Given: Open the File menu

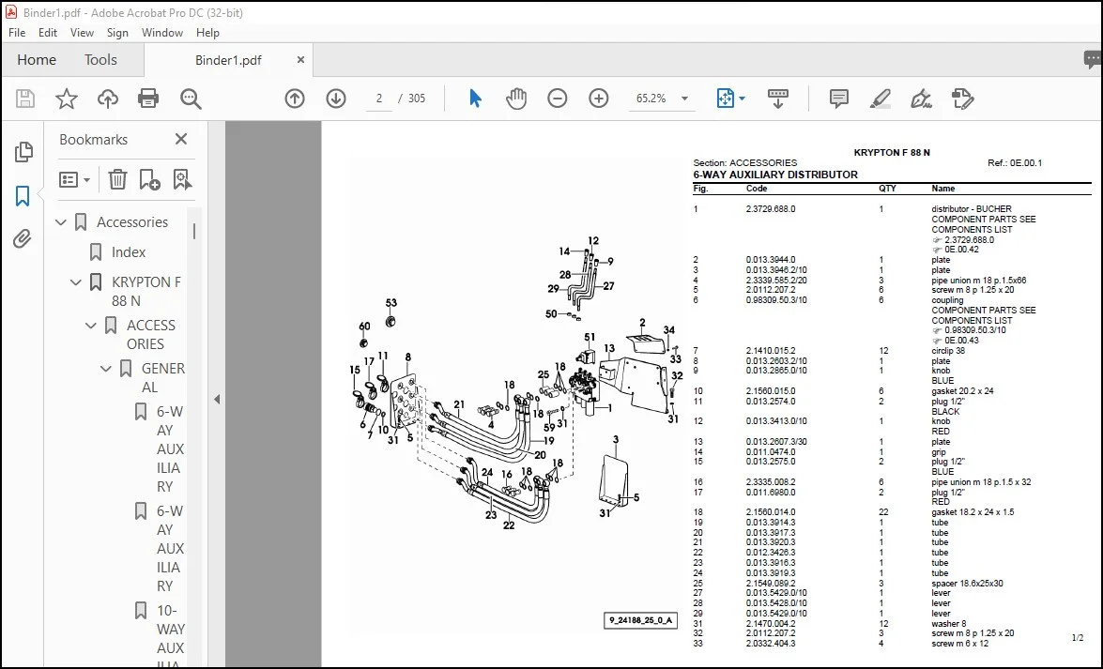Looking at the screenshot, I should click(x=17, y=32).
